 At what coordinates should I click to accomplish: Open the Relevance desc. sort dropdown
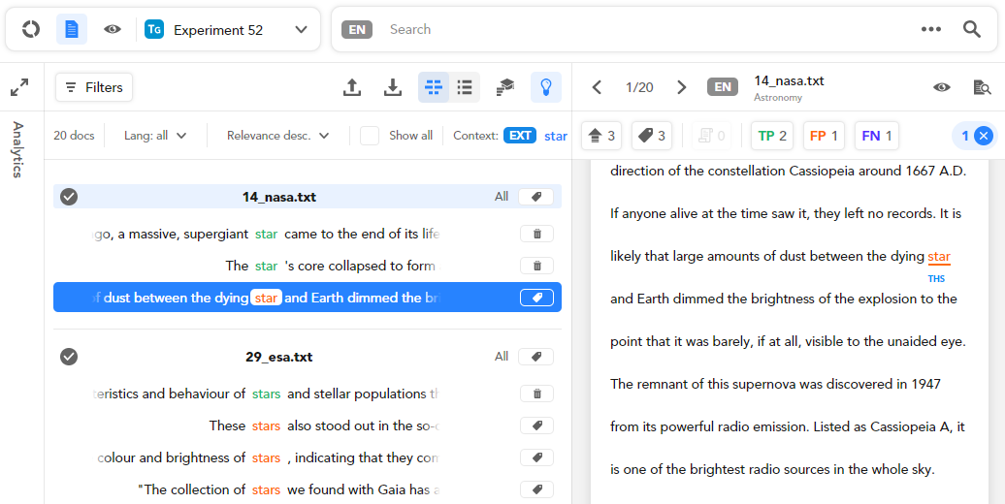(x=278, y=136)
